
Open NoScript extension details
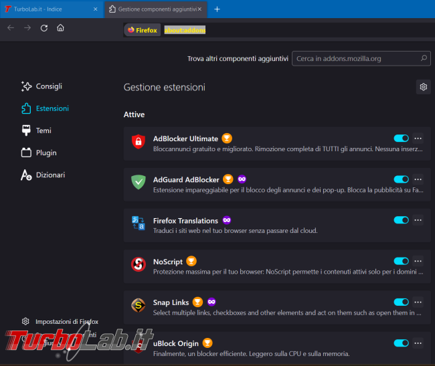tap(168, 262)
